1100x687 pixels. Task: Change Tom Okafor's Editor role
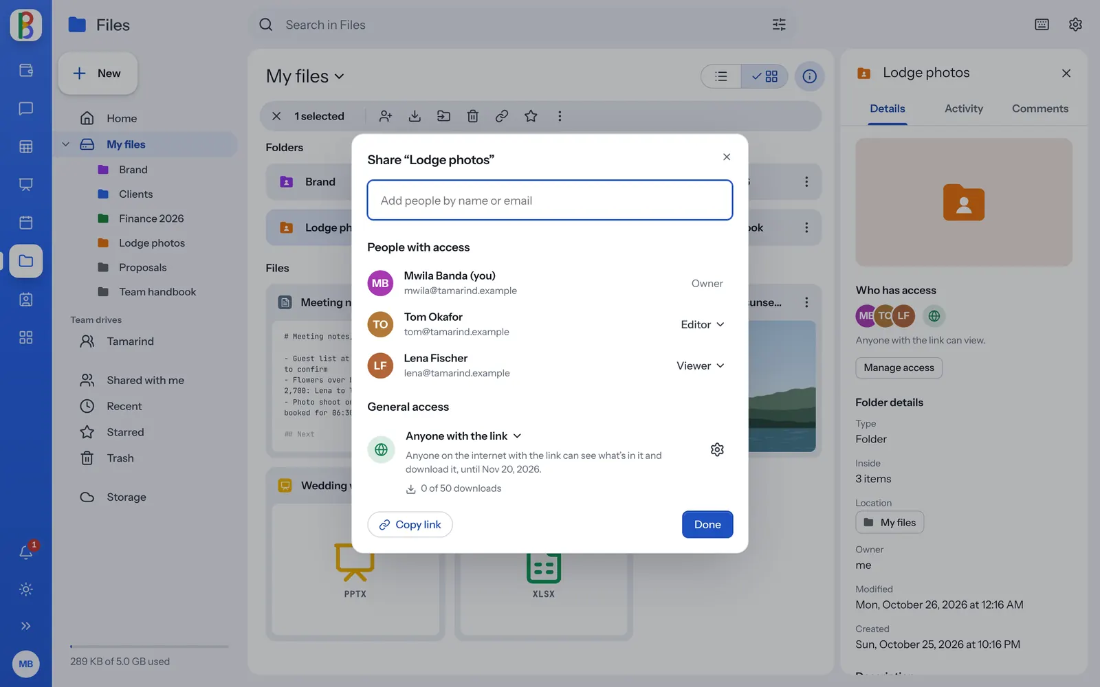(703, 324)
